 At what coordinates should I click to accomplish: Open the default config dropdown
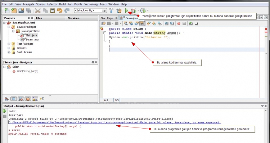click(x=90, y=11)
